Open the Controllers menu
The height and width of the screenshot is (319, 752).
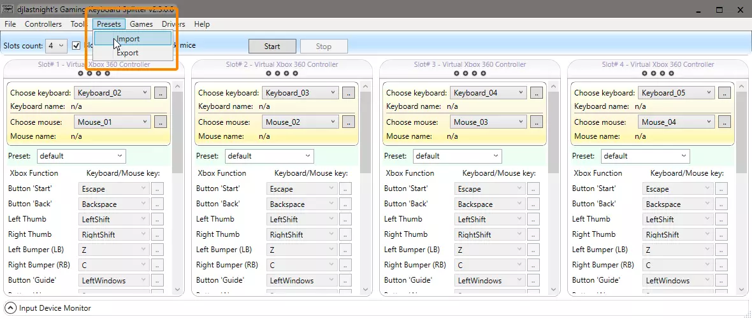click(x=43, y=24)
